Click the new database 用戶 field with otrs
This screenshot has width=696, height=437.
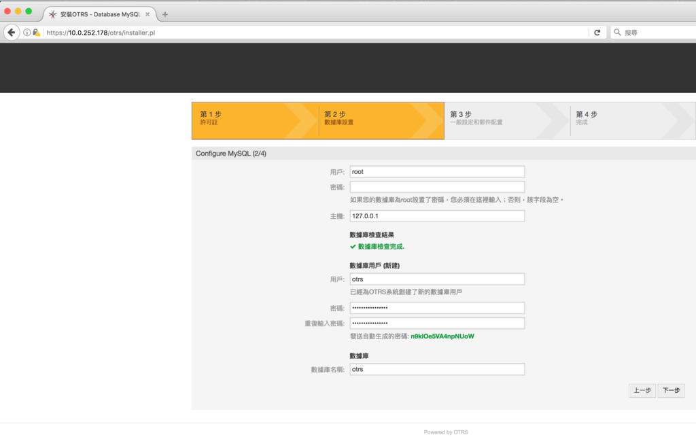[x=437, y=279]
